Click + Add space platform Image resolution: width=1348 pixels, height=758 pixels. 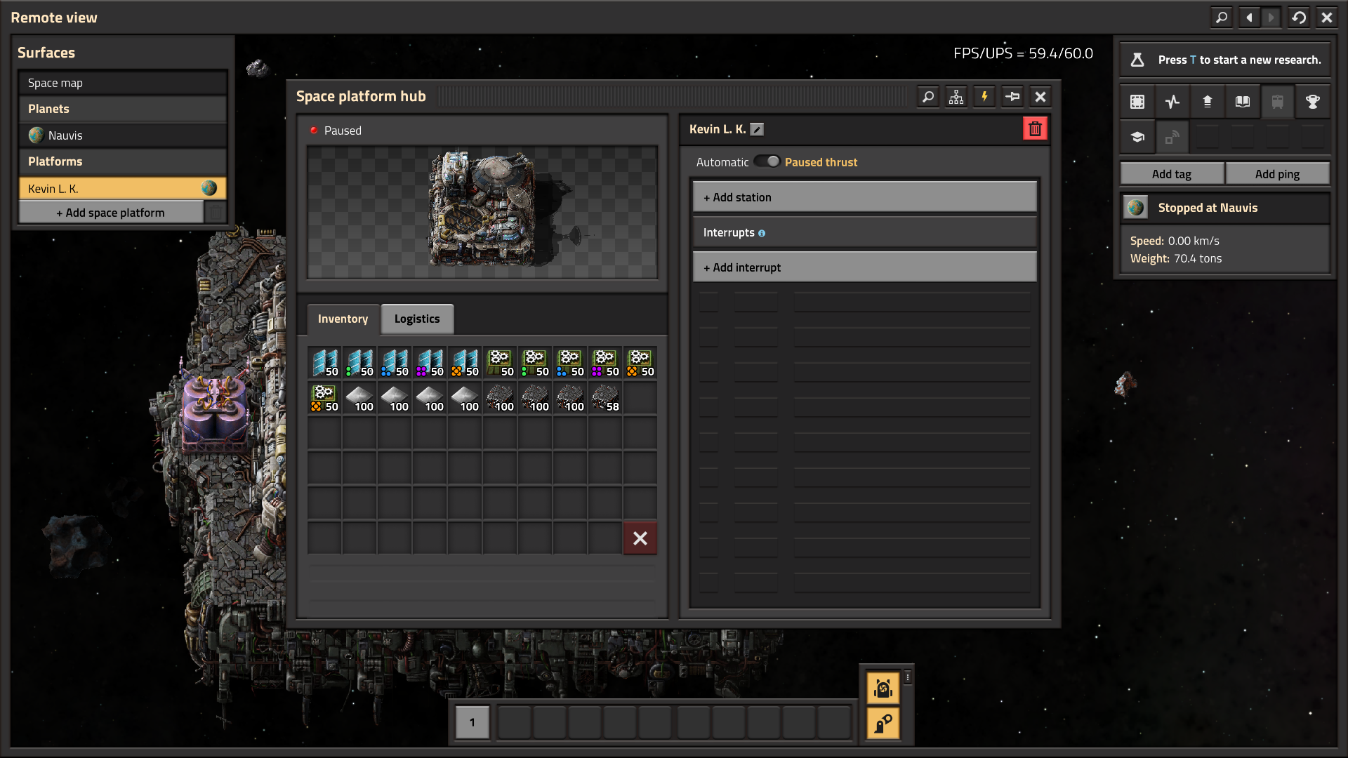pos(111,213)
